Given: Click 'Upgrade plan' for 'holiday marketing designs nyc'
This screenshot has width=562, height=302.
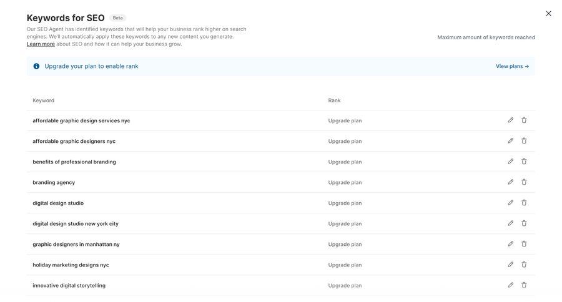Looking at the screenshot, I should click(x=345, y=265).
